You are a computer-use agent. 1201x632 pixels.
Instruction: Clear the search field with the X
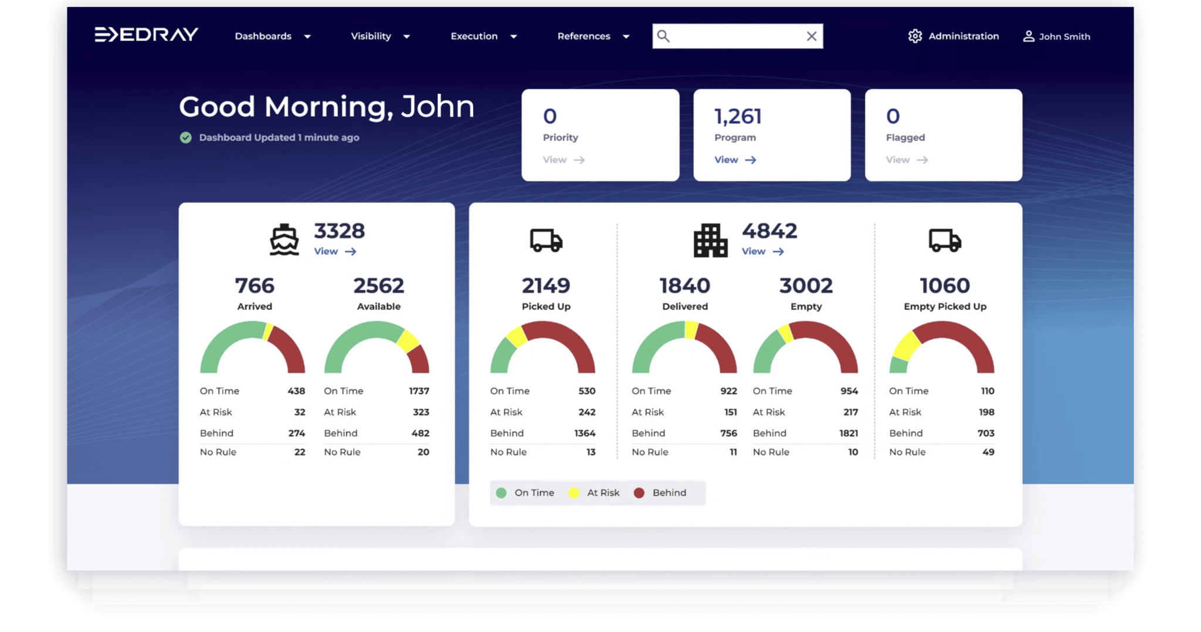click(x=811, y=36)
